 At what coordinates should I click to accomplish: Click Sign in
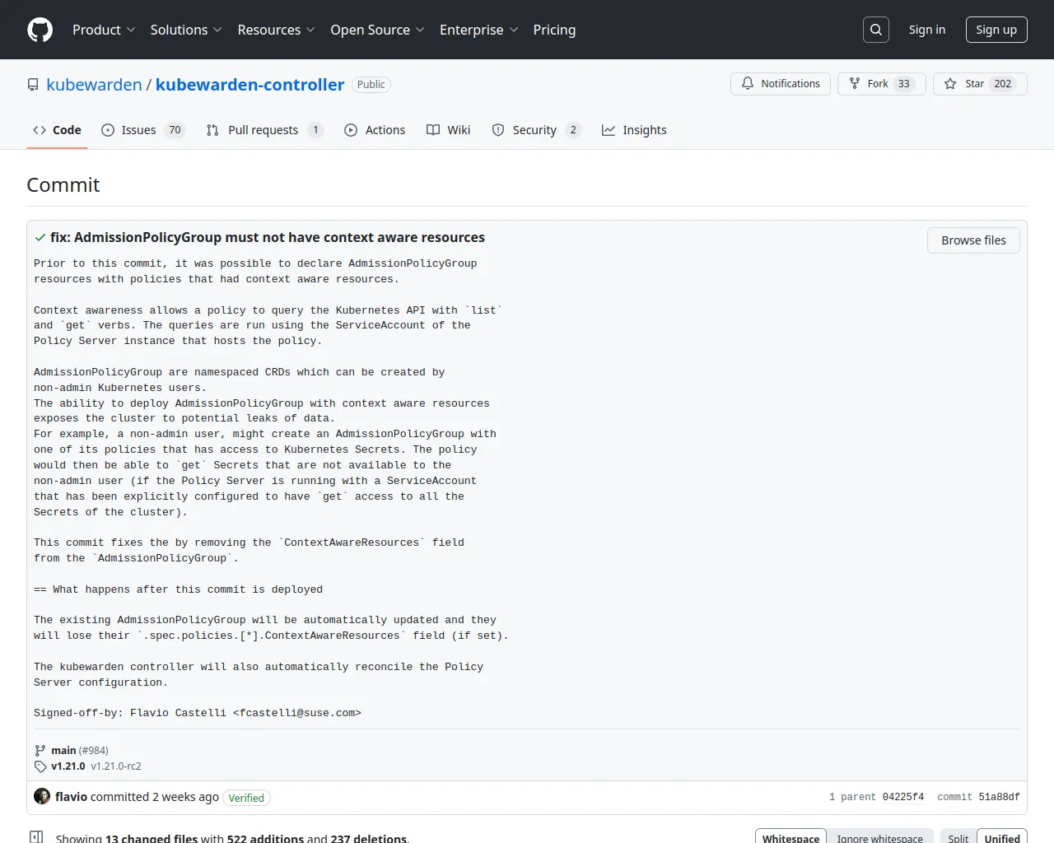click(x=926, y=30)
